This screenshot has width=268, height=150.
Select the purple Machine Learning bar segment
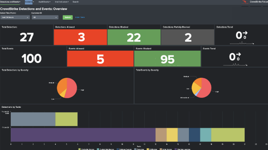click(83, 135)
